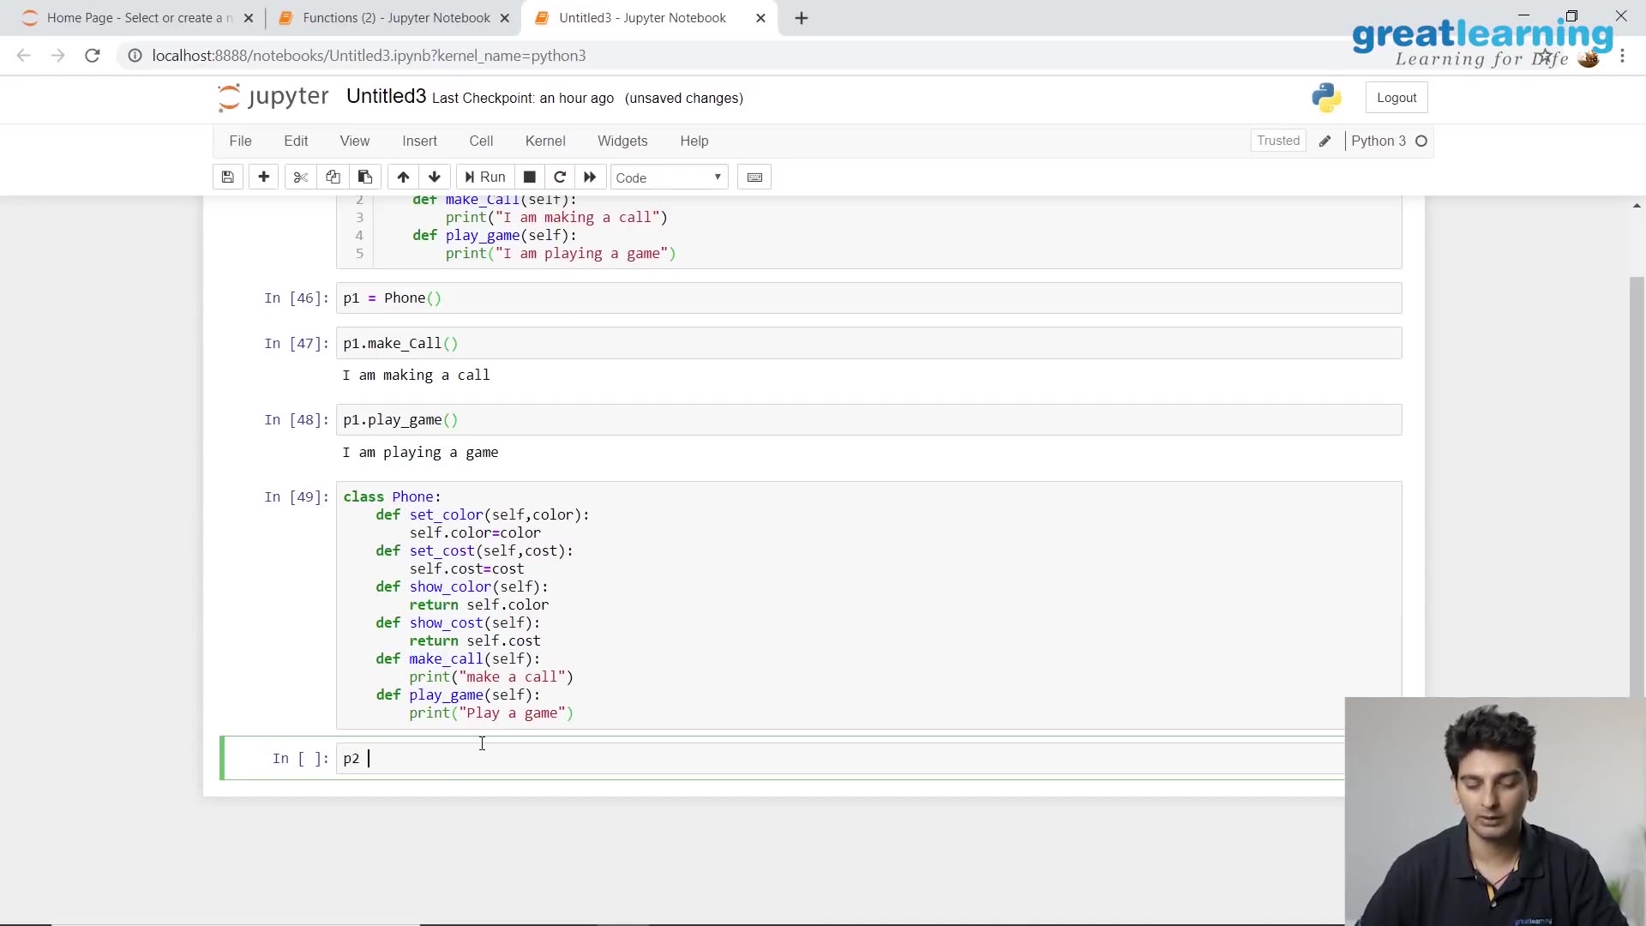
Task: Open command palette via keyboard icon
Action: [x=754, y=177]
